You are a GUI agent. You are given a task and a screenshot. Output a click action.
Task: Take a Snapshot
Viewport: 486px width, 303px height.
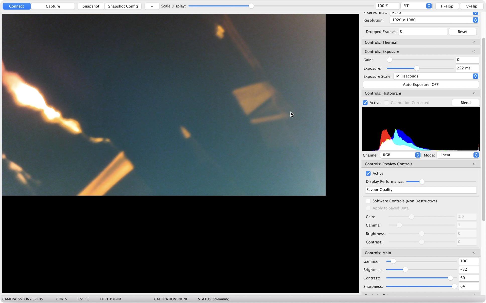point(91,6)
